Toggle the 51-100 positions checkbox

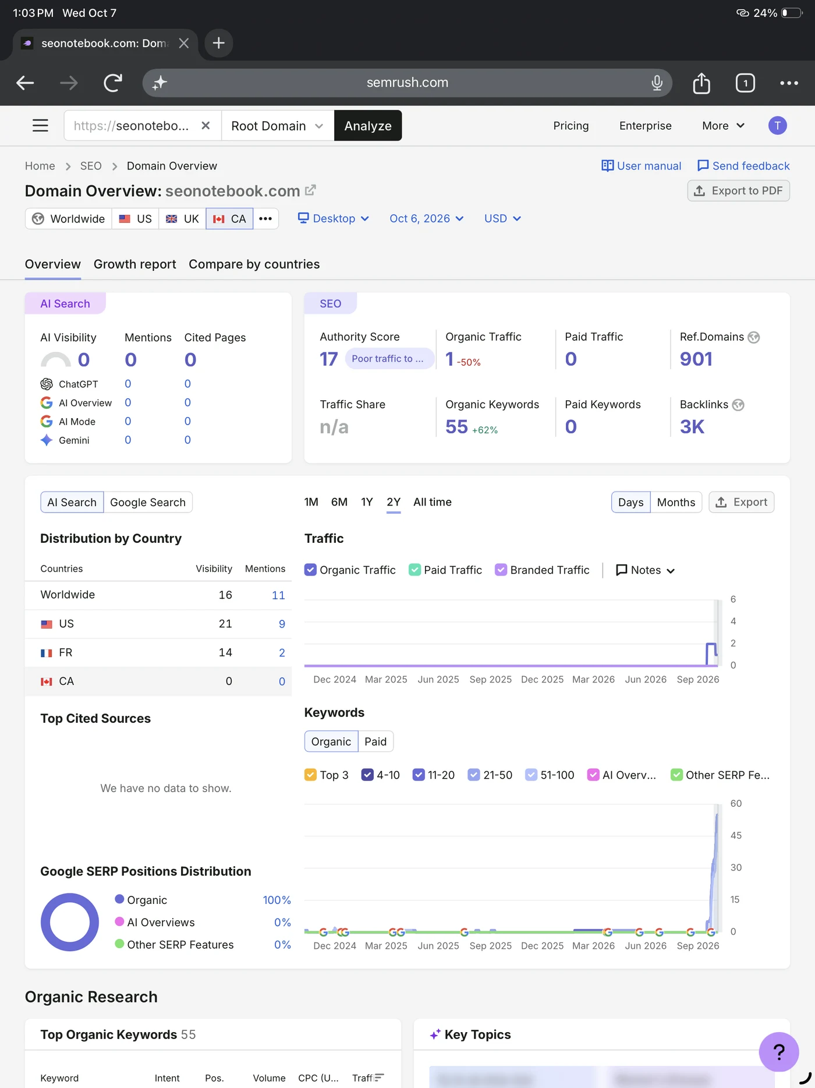pos(531,775)
